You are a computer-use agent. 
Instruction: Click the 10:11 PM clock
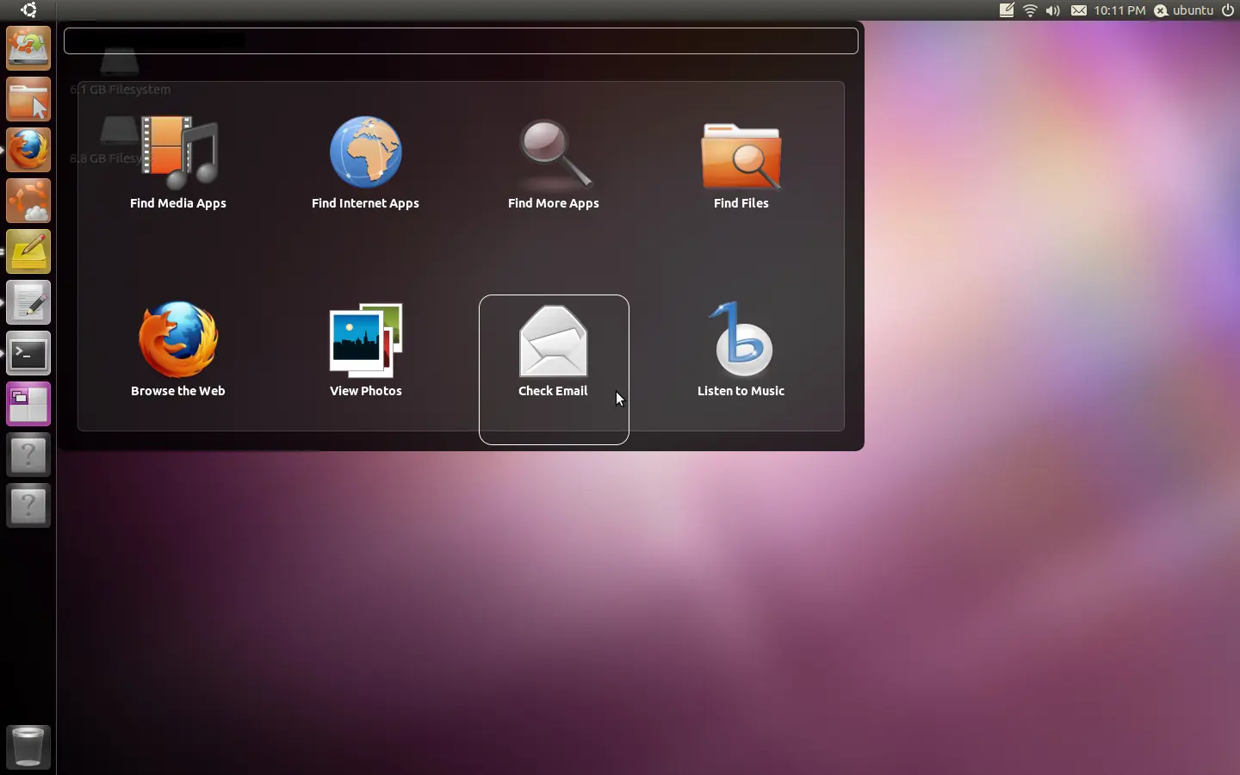point(1119,10)
